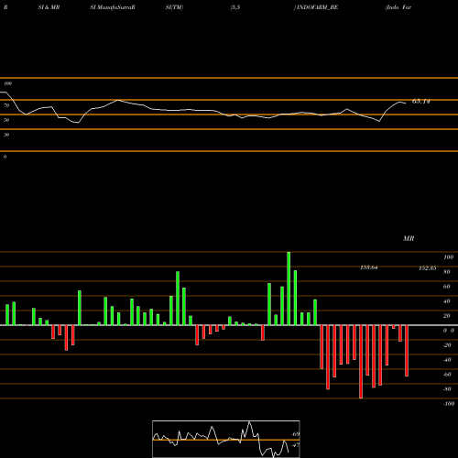Image resolution: width=458 pixels, height=458 pixels.
Task: Click the longest red MR bar
Action: tap(361, 362)
